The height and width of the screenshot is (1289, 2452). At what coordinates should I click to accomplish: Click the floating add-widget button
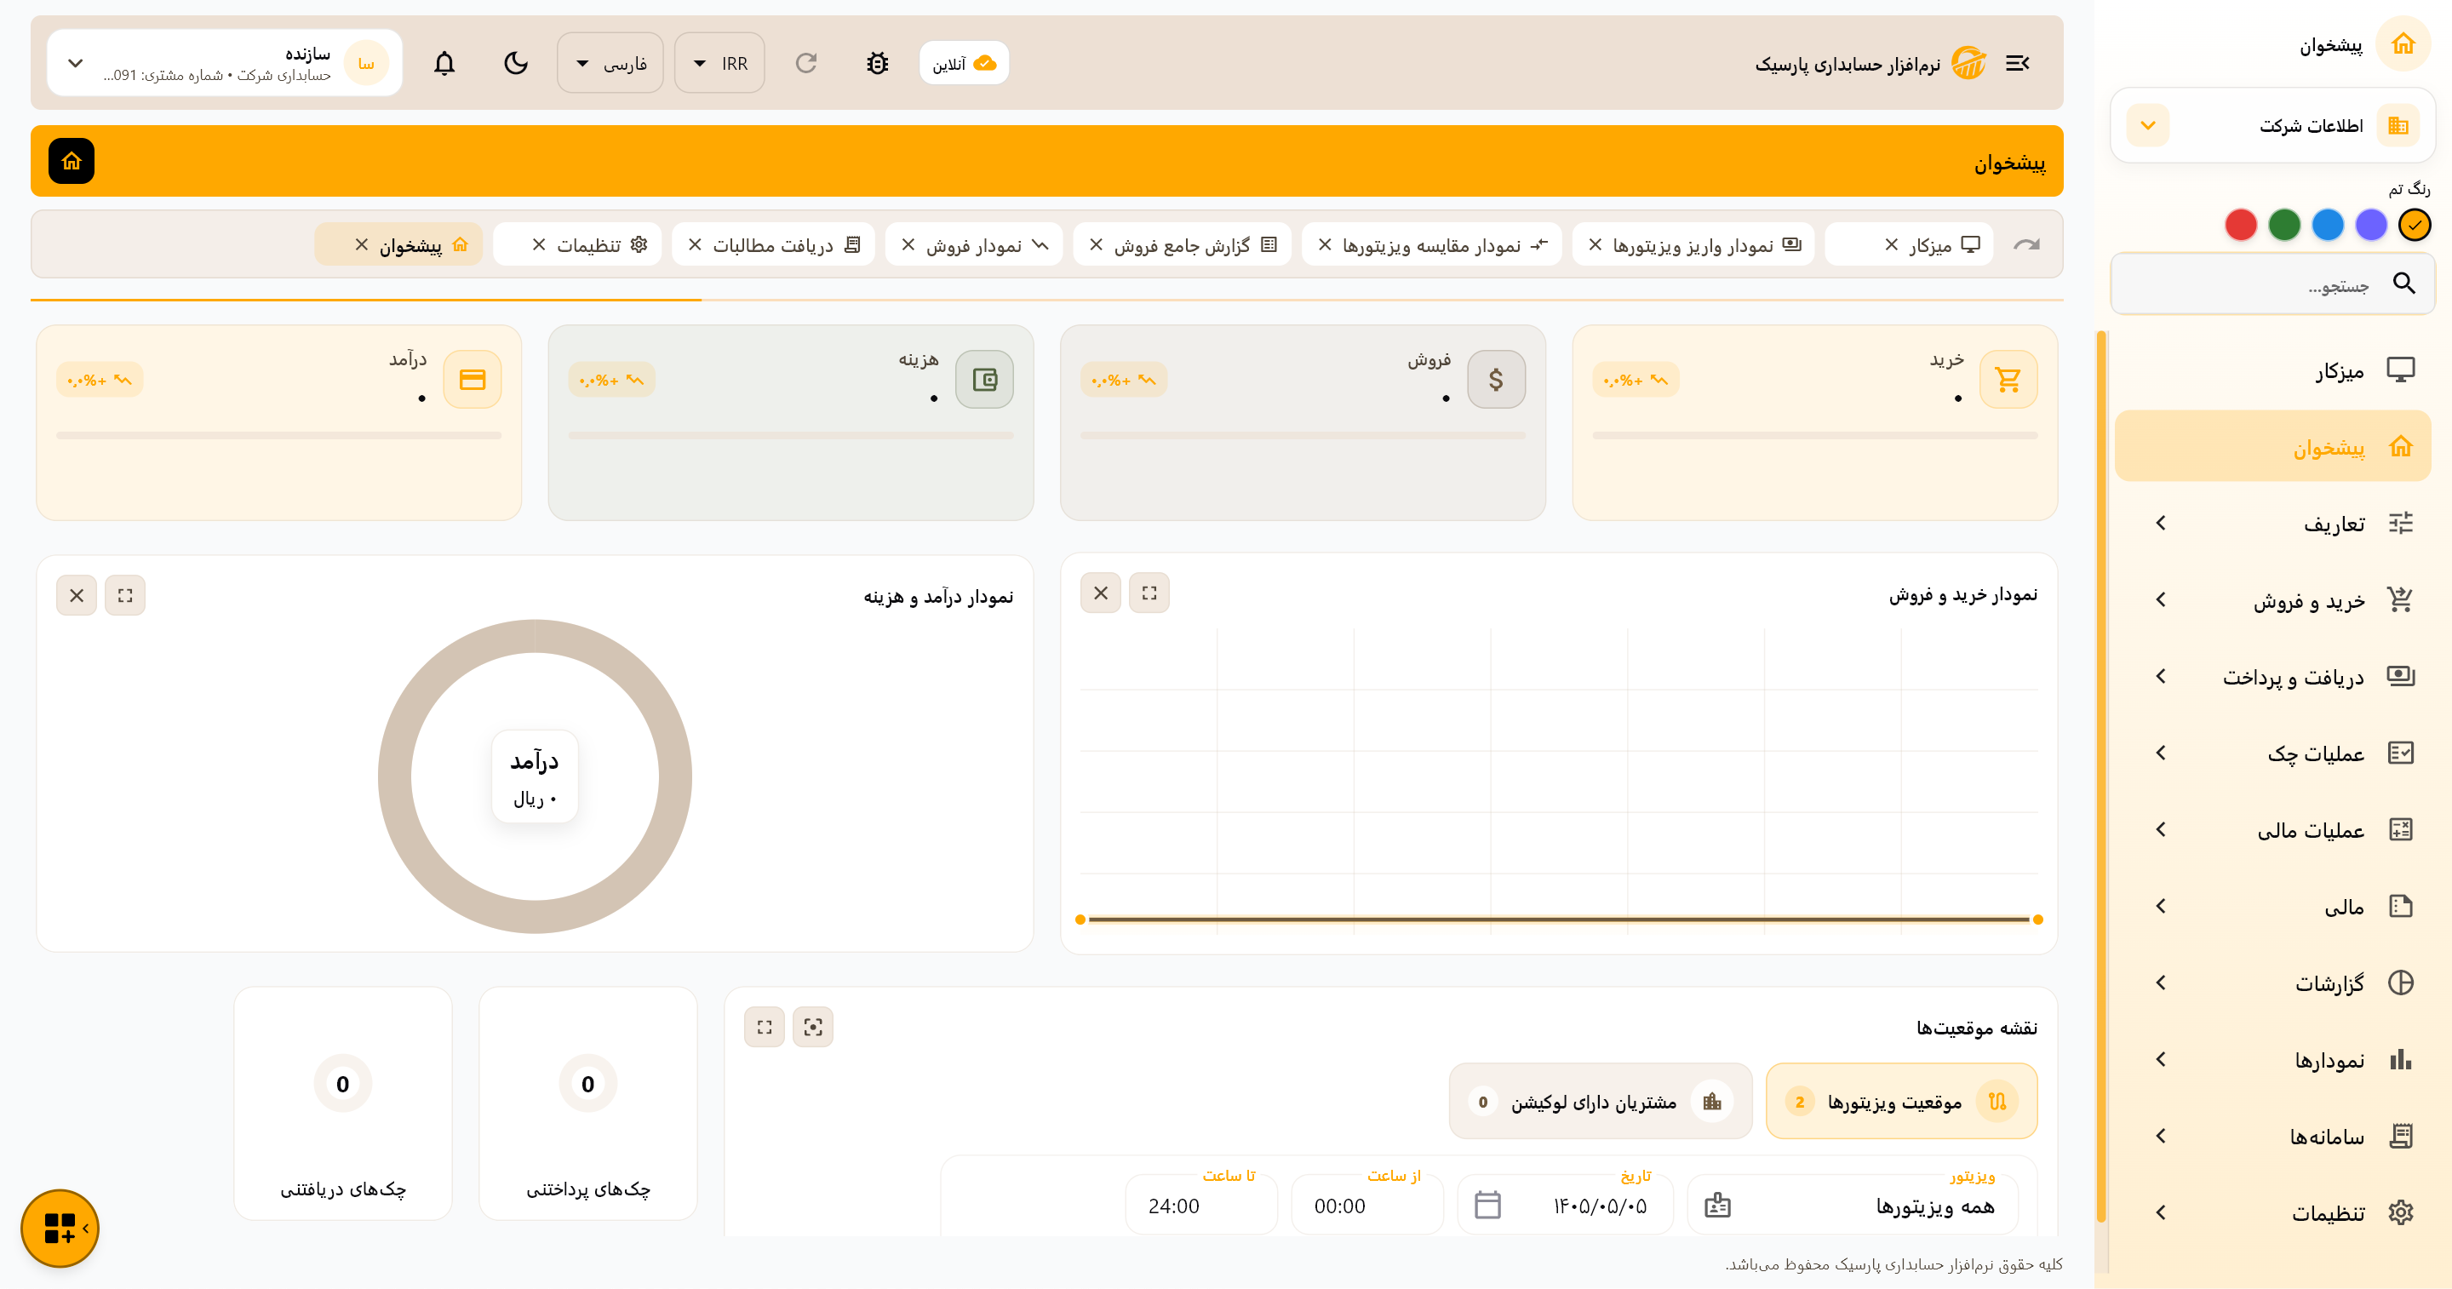[x=60, y=1228]
